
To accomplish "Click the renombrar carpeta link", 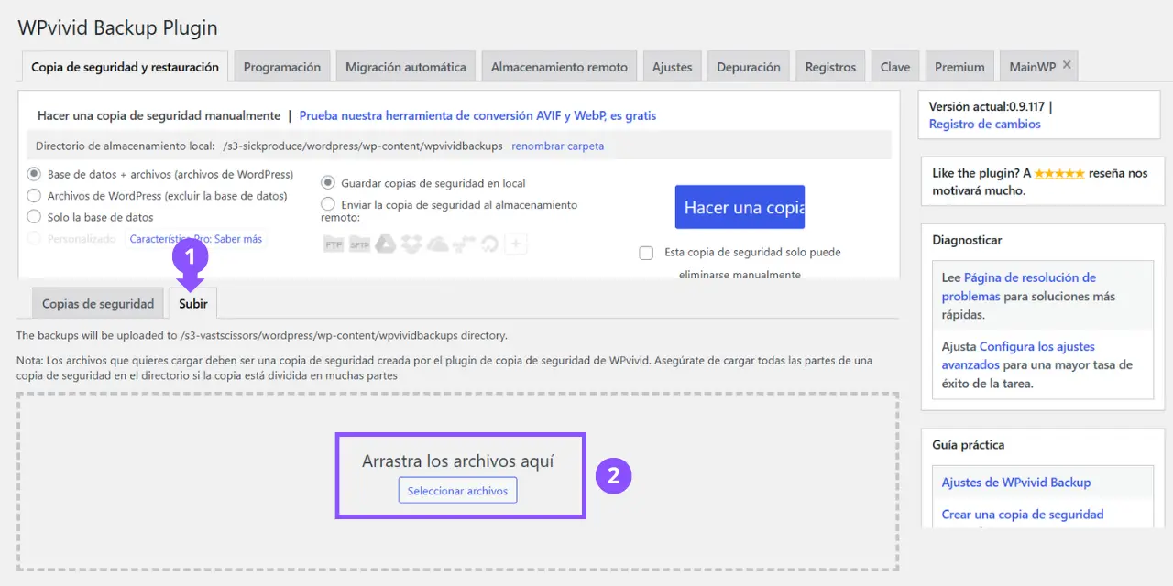I will (557, 146).
